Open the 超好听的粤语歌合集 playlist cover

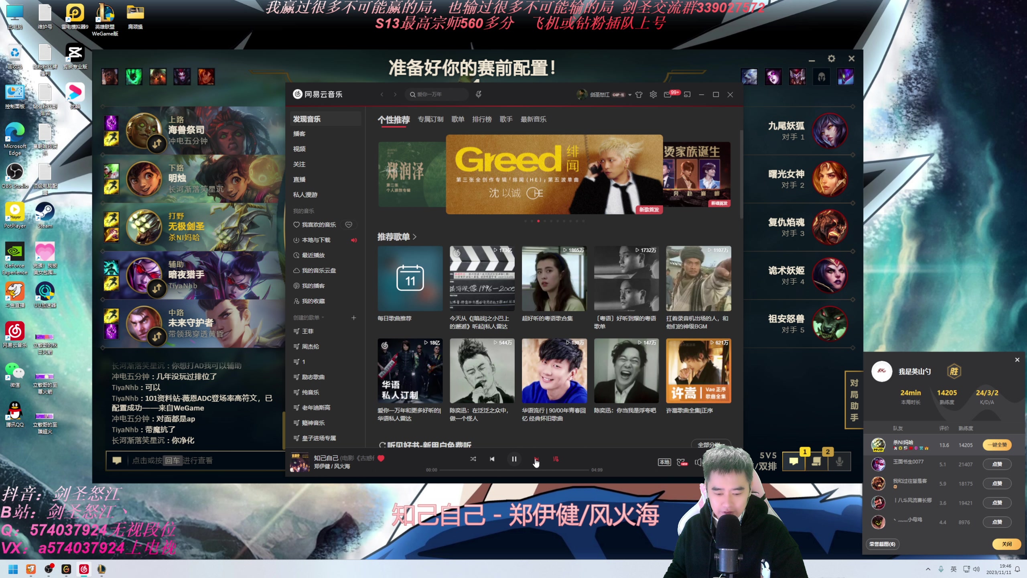(554, 278)
